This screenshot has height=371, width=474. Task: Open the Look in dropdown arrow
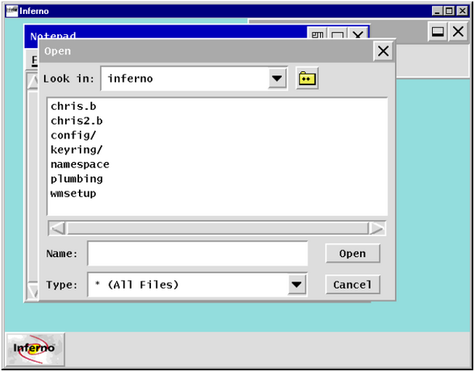277,78
